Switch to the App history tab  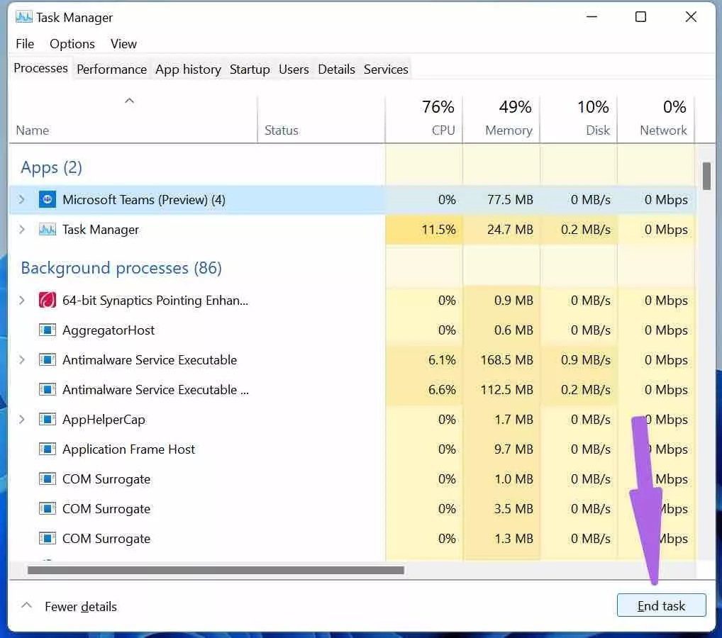pyautogui.click(x=188, y=69)
